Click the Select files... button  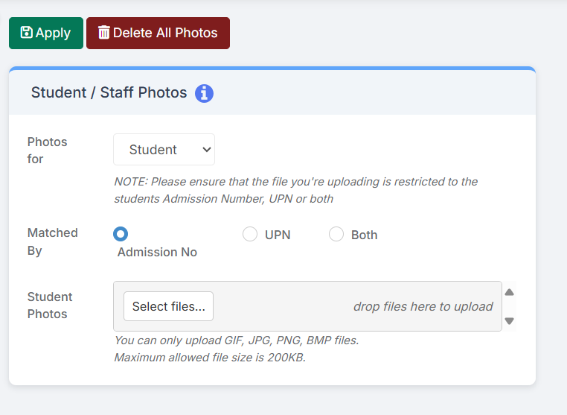(x=168, y=306)
